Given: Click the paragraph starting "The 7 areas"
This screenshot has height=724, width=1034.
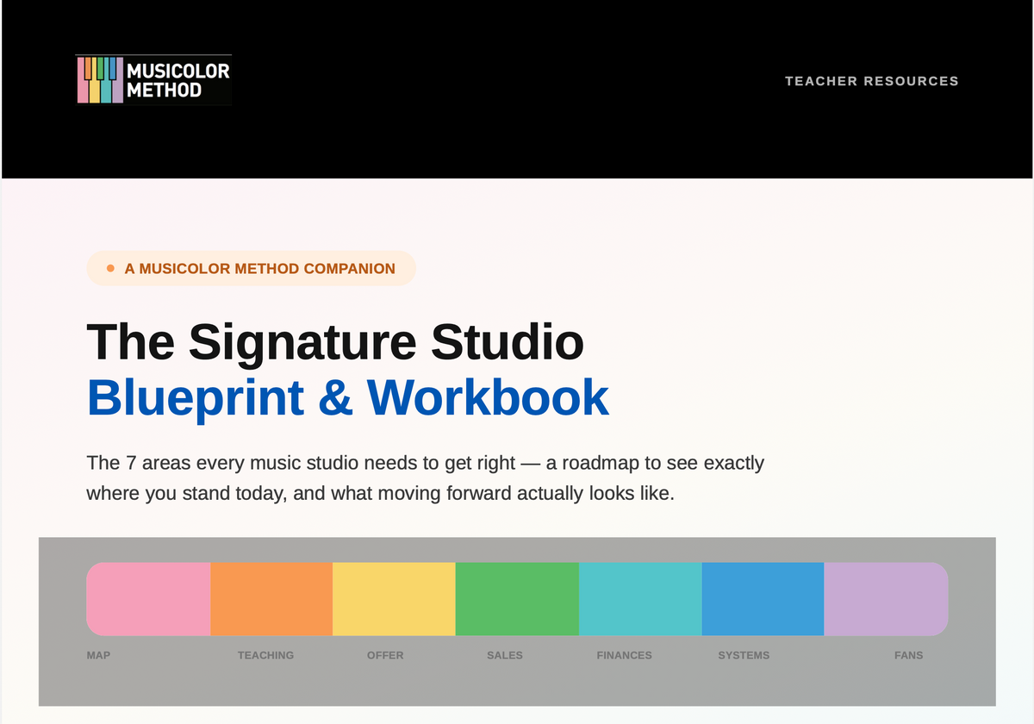Looking at the screenshot, I should click(x=426, y=478).
